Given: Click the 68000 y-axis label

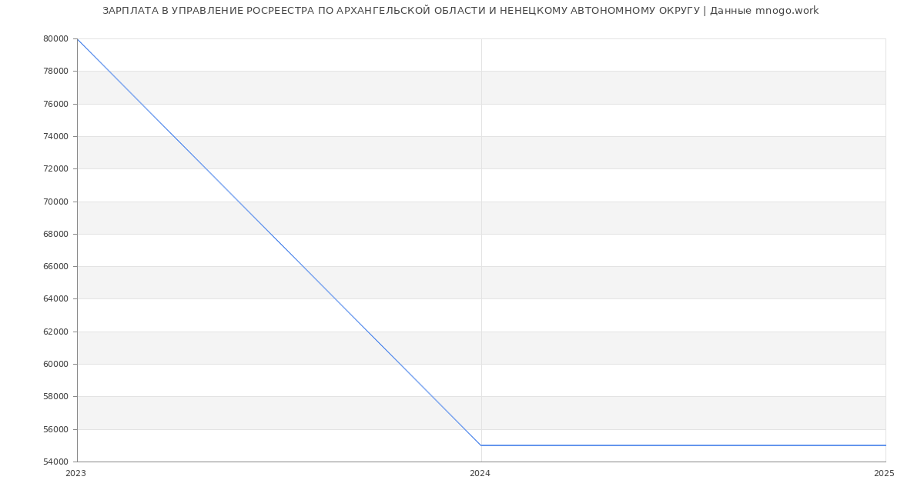Looking at the screenshot, I should [x=56, y=234].
